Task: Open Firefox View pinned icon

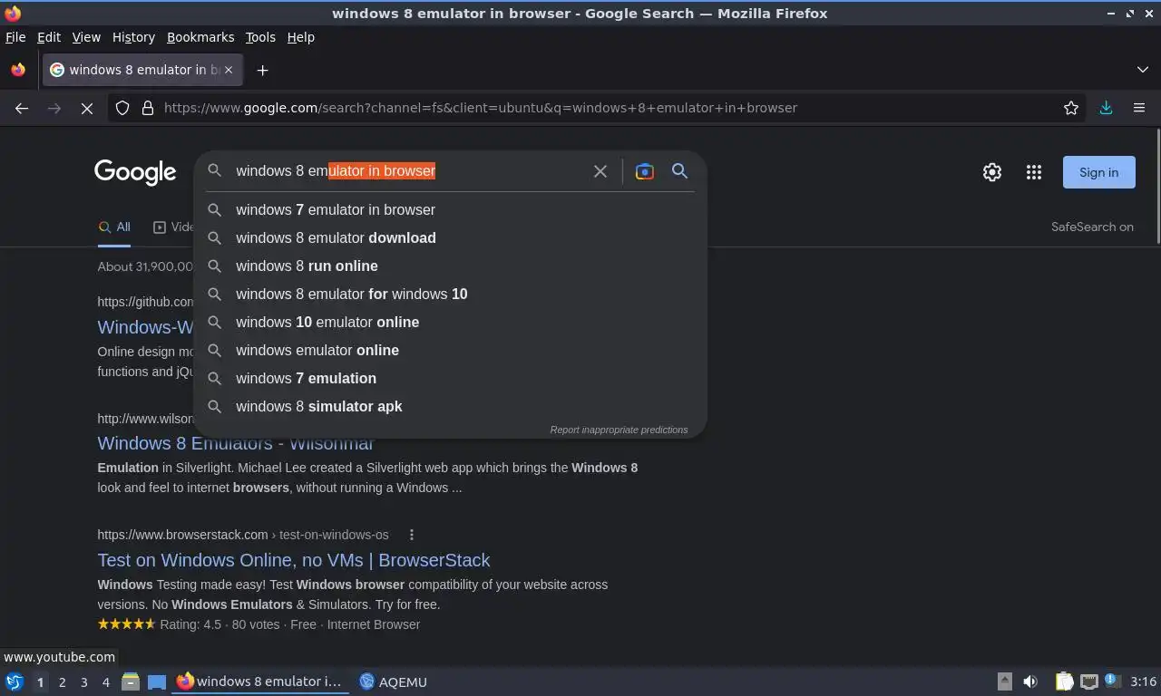Action: coord(18,70)
